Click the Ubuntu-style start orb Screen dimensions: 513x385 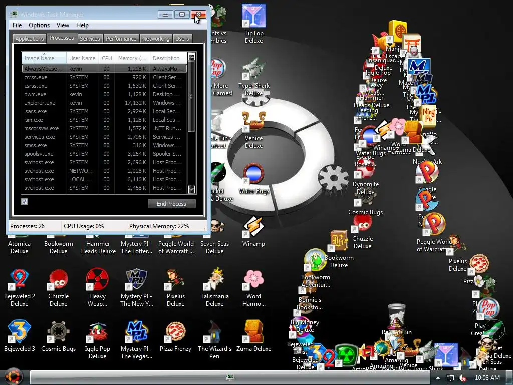(14, 376)
